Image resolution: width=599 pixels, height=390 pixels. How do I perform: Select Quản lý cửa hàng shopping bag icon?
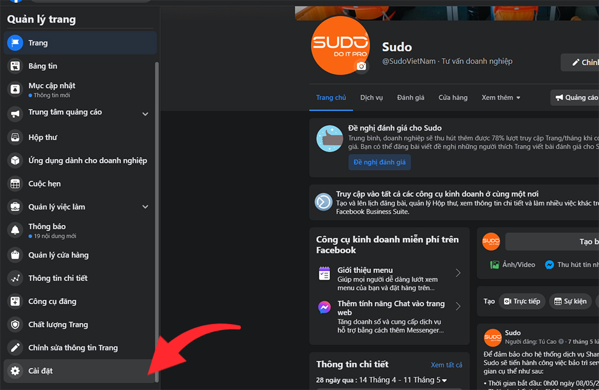pos(15,255)
